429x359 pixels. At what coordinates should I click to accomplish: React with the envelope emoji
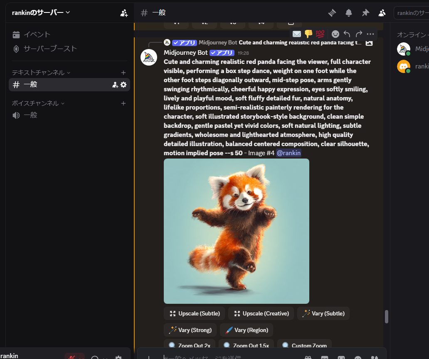coord(297,34)
